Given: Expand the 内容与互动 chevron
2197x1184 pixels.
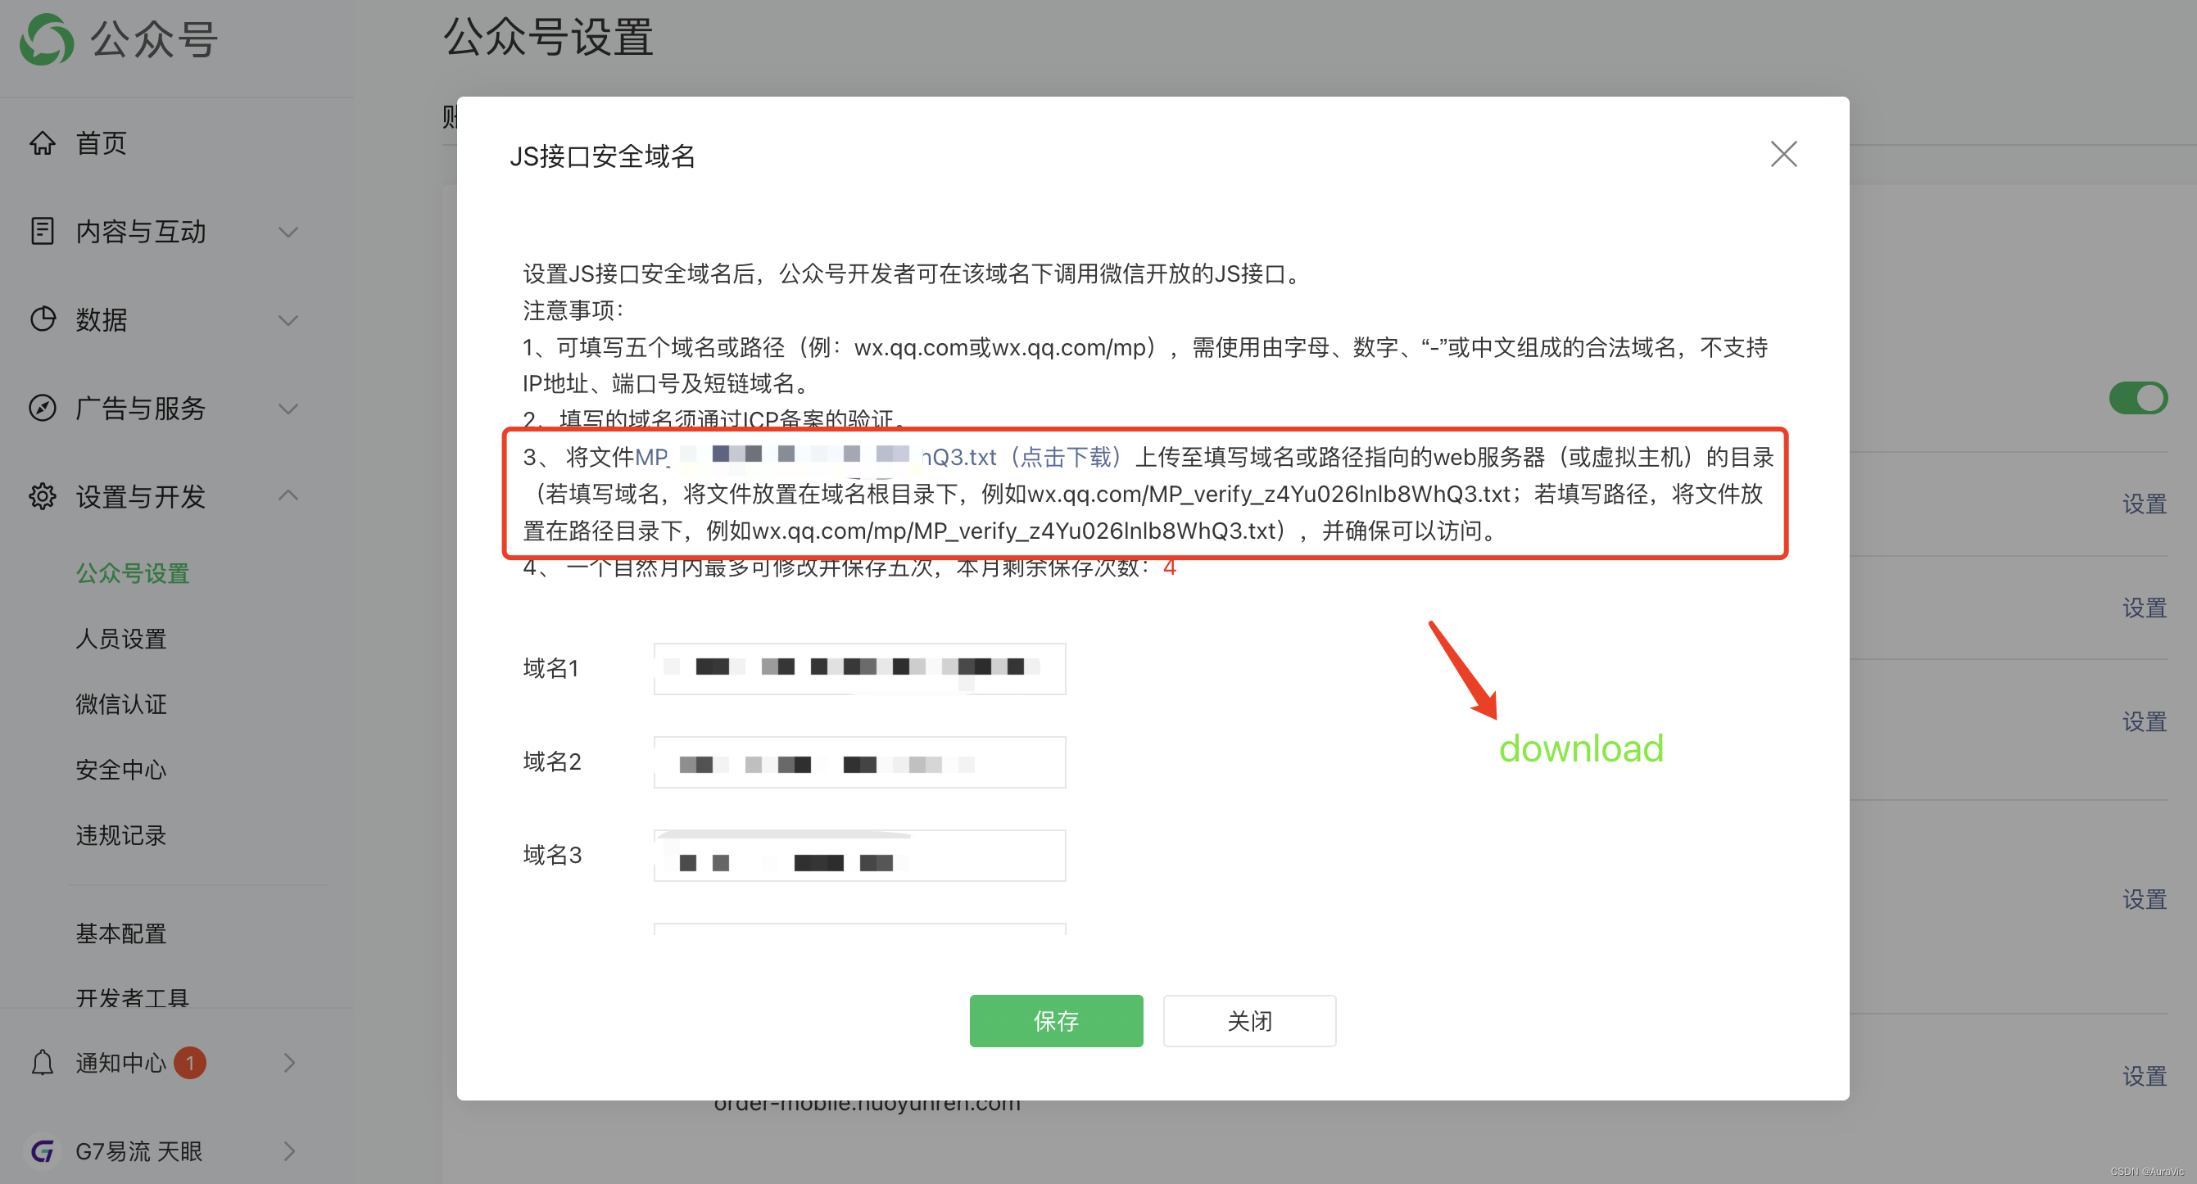Looking at the screenshot, I should [x=288, y=232].
